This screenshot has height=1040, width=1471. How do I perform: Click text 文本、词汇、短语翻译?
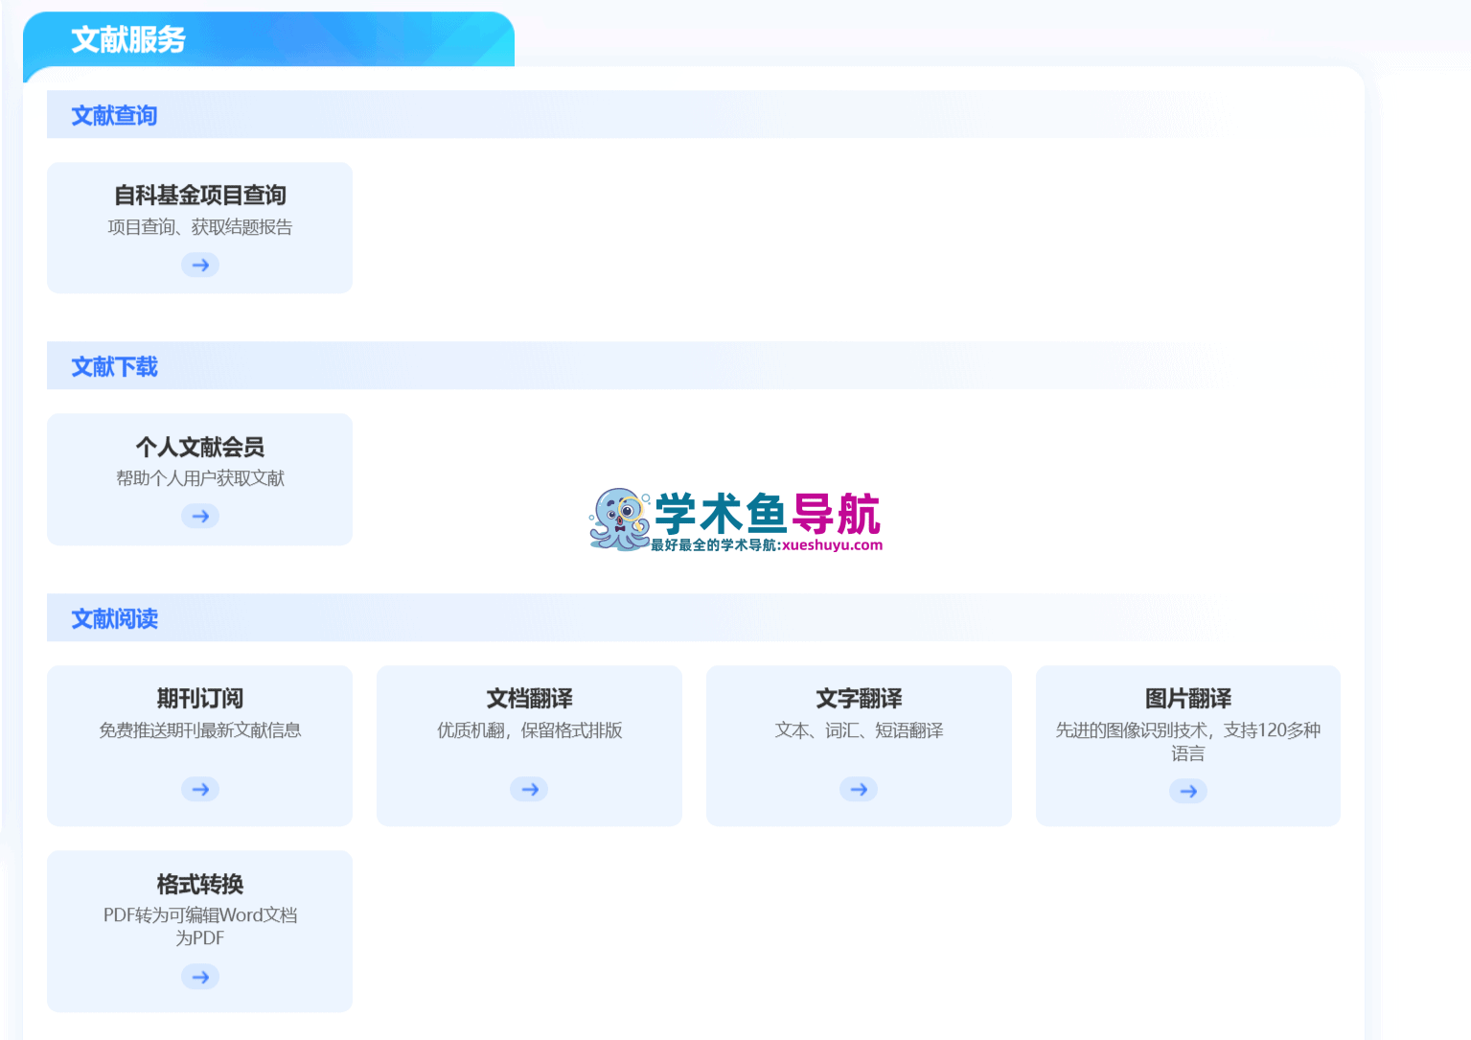coord(859,730)
